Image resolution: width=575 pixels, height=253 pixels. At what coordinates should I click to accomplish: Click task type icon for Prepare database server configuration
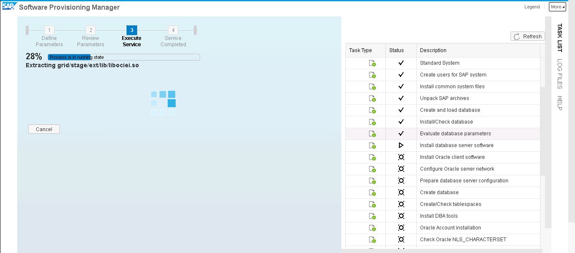pos(372,181)
